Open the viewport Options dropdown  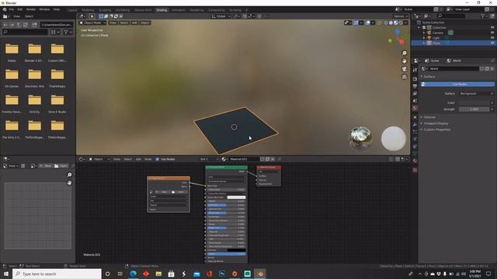pyautogui.click(x=401, y=16)
